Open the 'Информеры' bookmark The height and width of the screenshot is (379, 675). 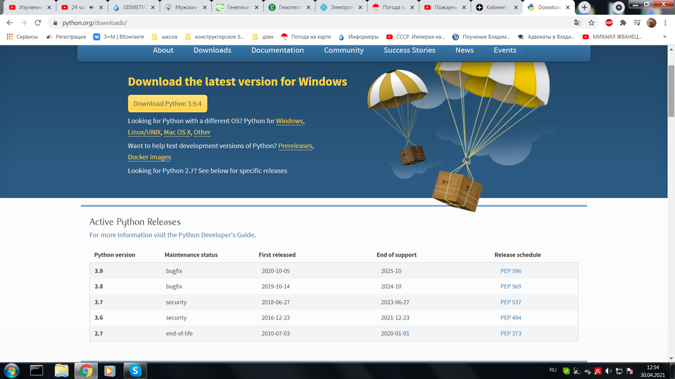[358, 36]
